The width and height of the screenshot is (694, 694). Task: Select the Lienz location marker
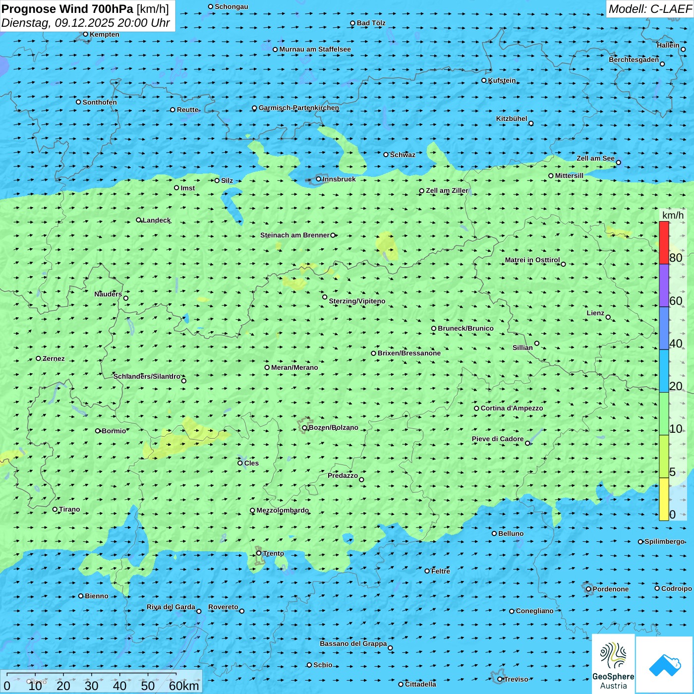(x=608, y=317)
